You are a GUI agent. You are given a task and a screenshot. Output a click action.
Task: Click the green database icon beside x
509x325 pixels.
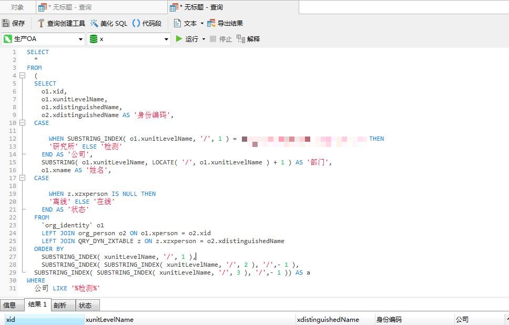[94, 39]
